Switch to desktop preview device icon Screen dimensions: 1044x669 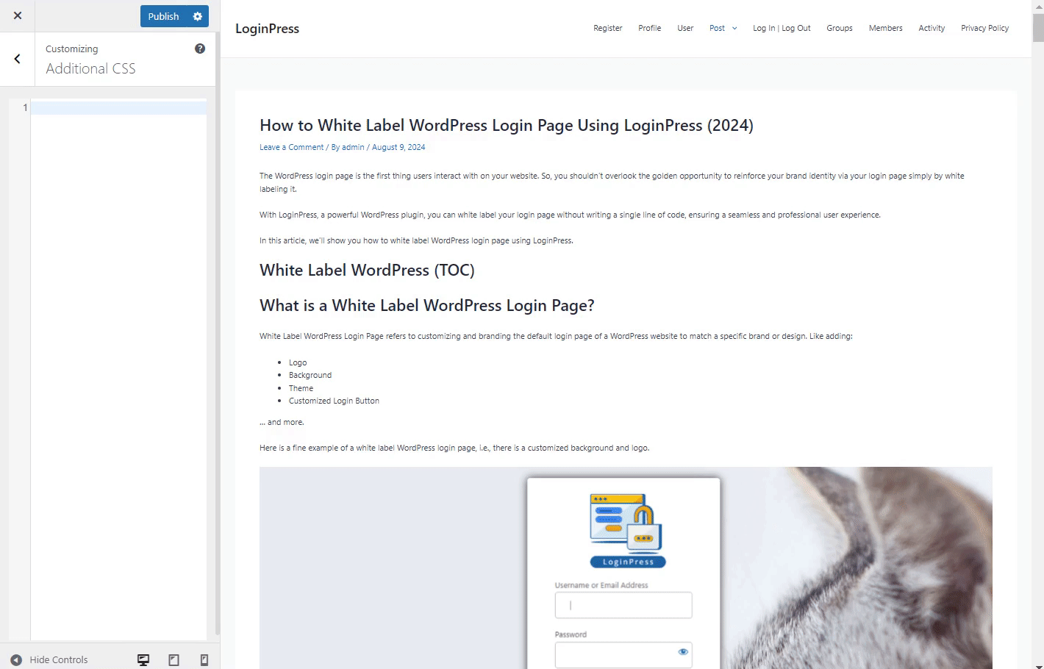143,659
